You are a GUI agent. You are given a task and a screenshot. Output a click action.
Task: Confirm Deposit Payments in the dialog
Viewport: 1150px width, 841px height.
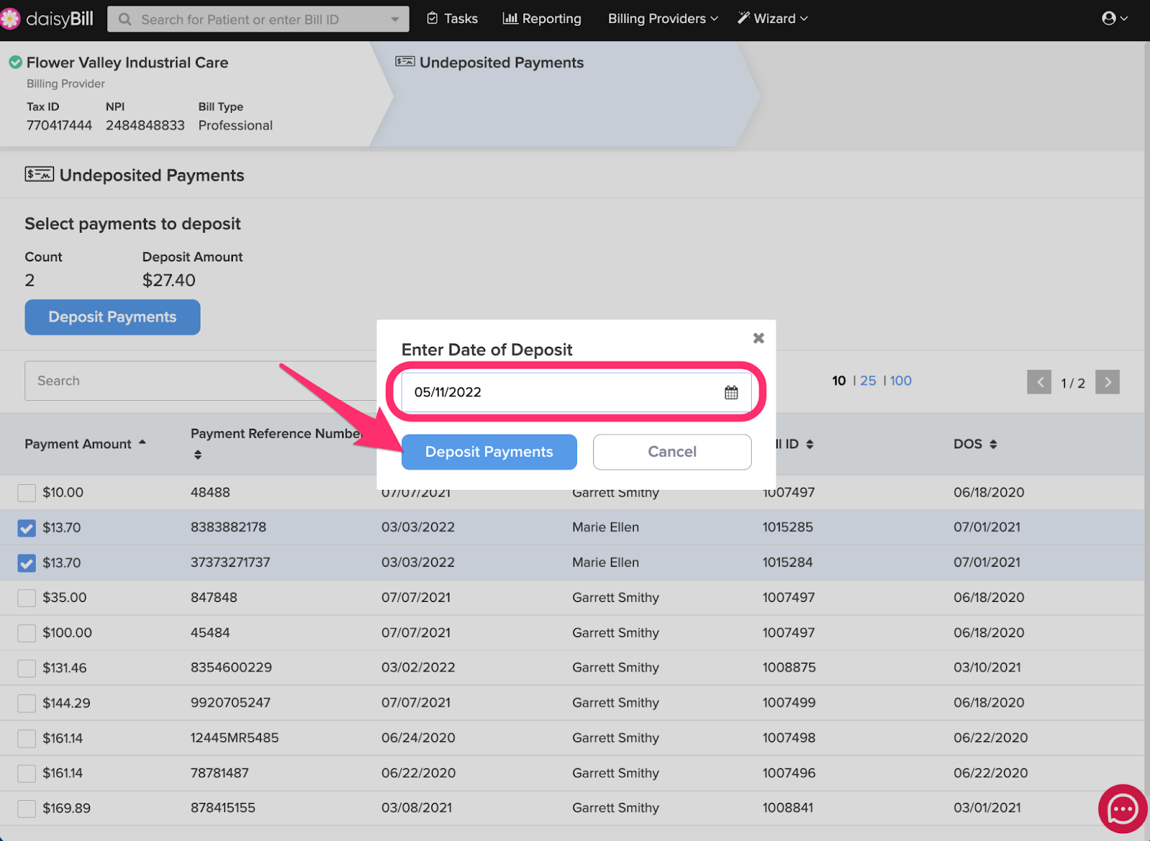tap(489, 452)
